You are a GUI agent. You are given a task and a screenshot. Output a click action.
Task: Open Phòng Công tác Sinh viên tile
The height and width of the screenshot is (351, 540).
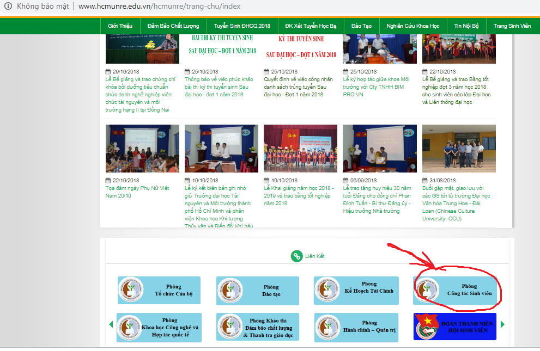456,290
